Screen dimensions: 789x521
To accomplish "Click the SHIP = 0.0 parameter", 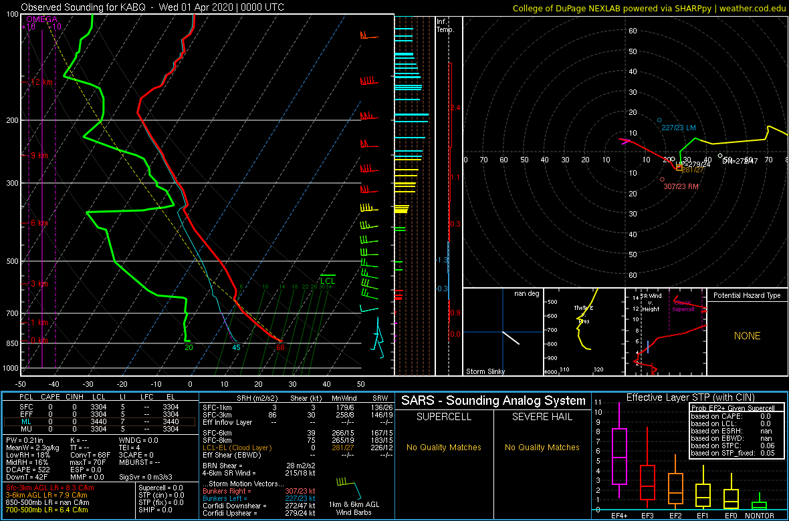I will (156, 510).
